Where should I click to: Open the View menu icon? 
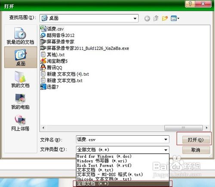[175, 19]
